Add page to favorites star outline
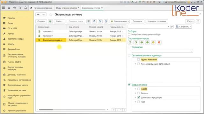204x114 pixels. coord(51,15)
